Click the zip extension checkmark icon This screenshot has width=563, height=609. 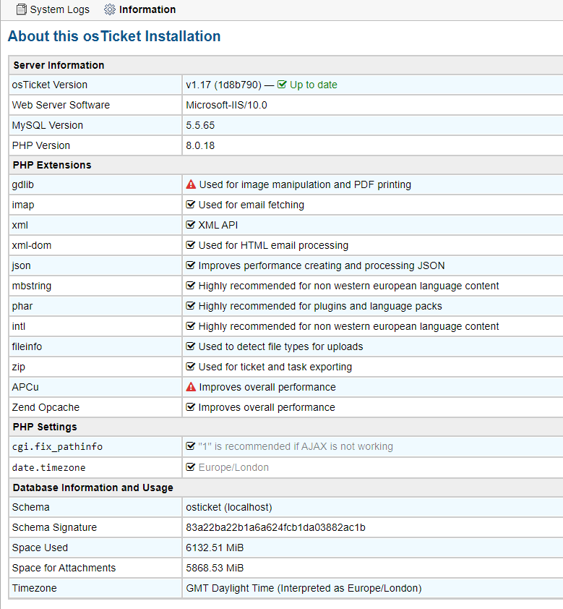pos(191,367)
